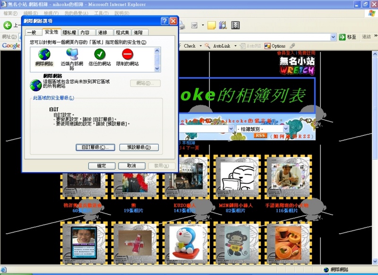Open the Check button dropdown arrow
The width and height of the screenshot is (378, 275).
200,46
